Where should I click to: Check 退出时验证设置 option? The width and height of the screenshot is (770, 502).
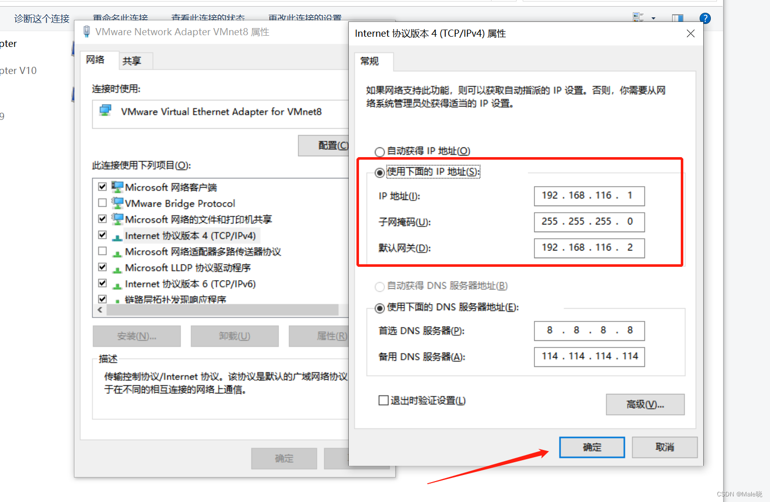point(383,400)
